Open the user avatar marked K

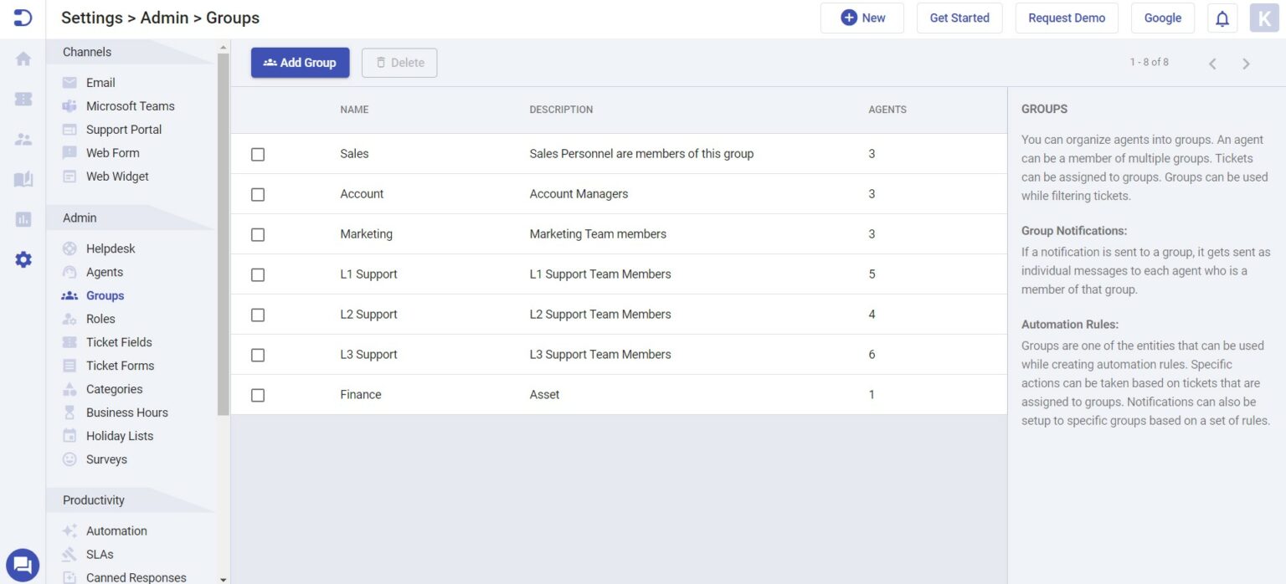coord(1264,18)
